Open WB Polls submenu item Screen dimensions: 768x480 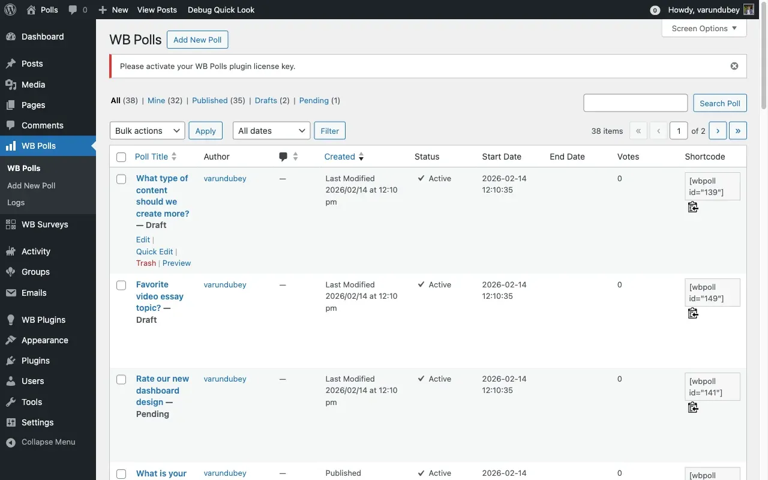coord(24,168)
